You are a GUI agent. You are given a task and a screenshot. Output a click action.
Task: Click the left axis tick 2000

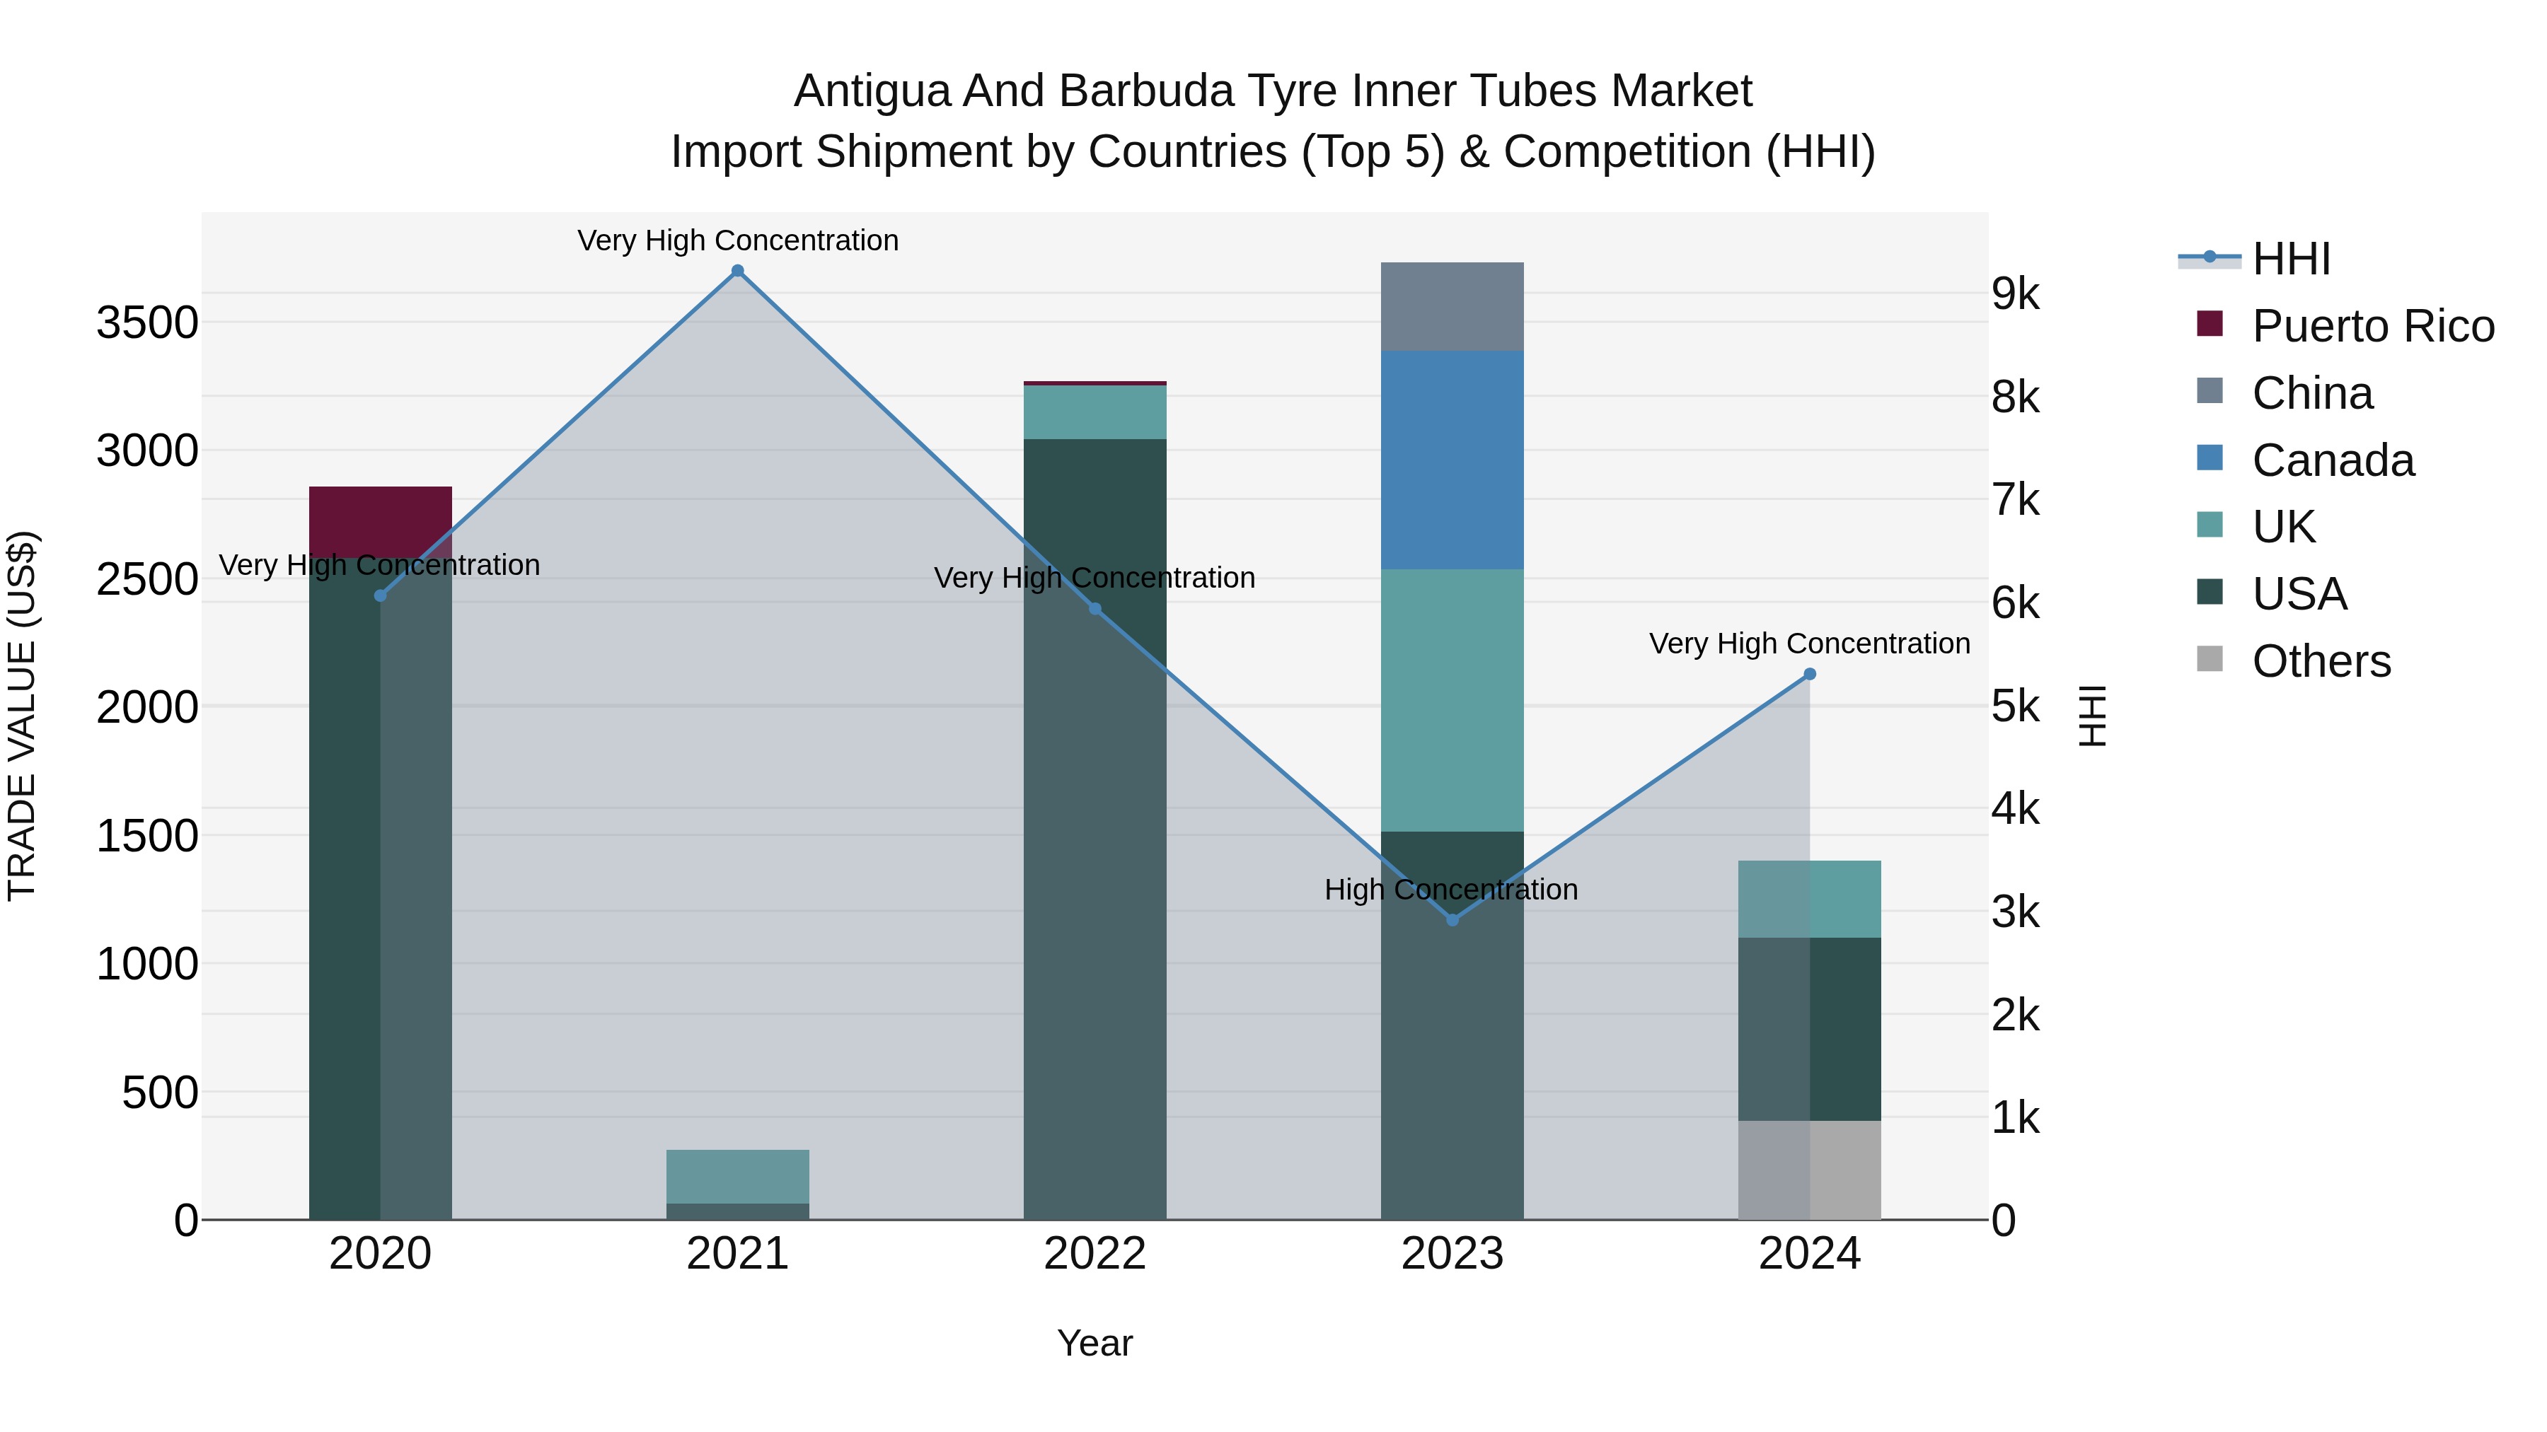[147, 708]
